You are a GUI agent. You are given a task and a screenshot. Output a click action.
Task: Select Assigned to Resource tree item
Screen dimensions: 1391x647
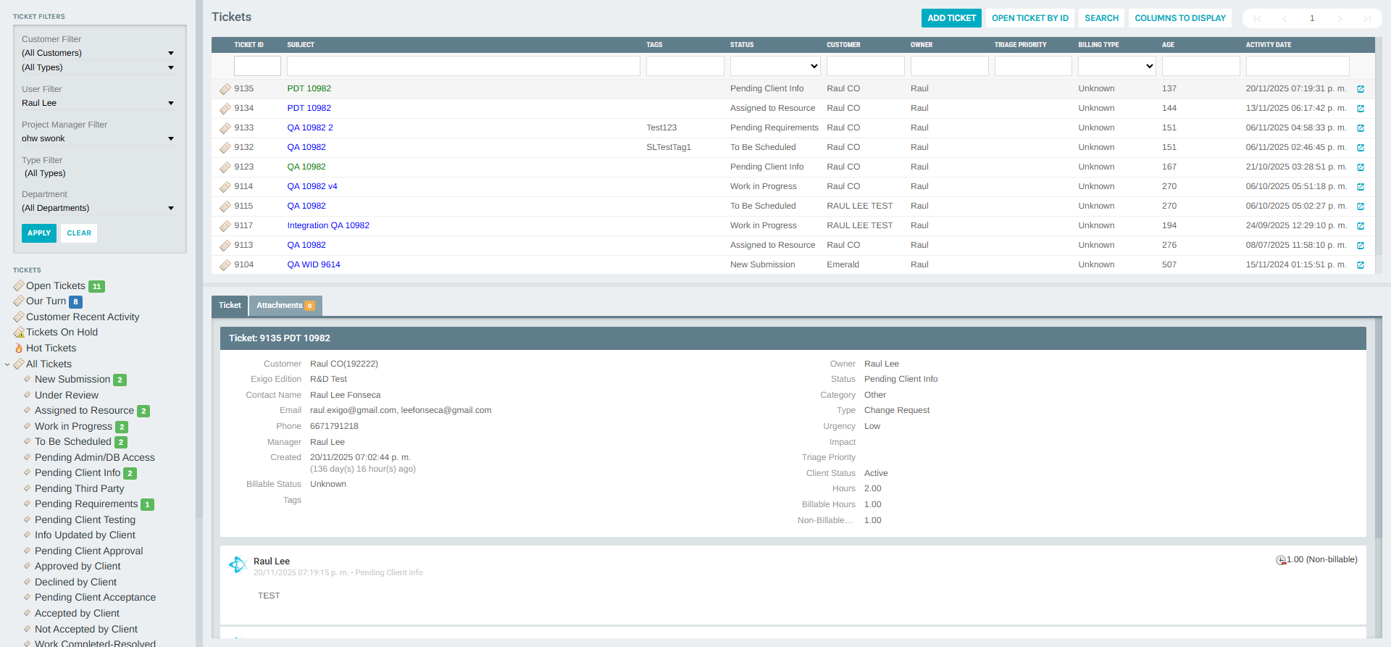pyautogui.click(x=84, y=410)
